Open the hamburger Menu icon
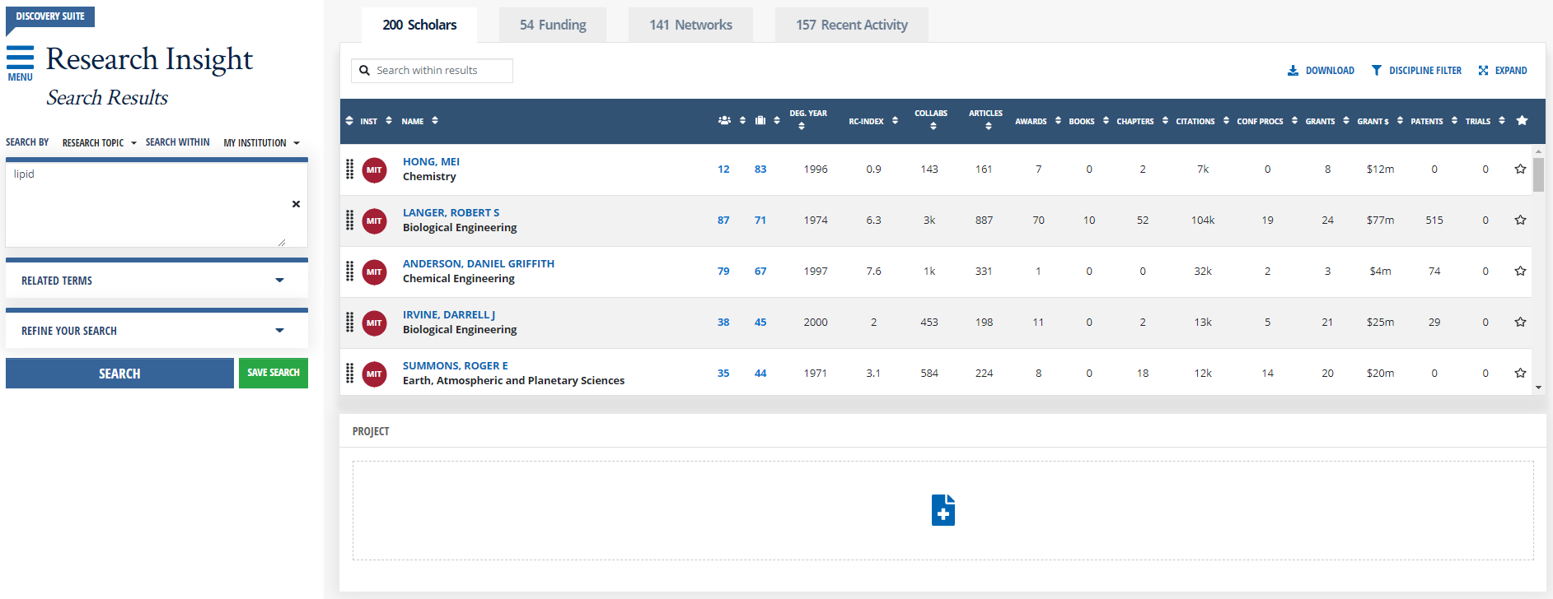The width and height of the screenshot is (1553, 599). (x=20, y=58)
